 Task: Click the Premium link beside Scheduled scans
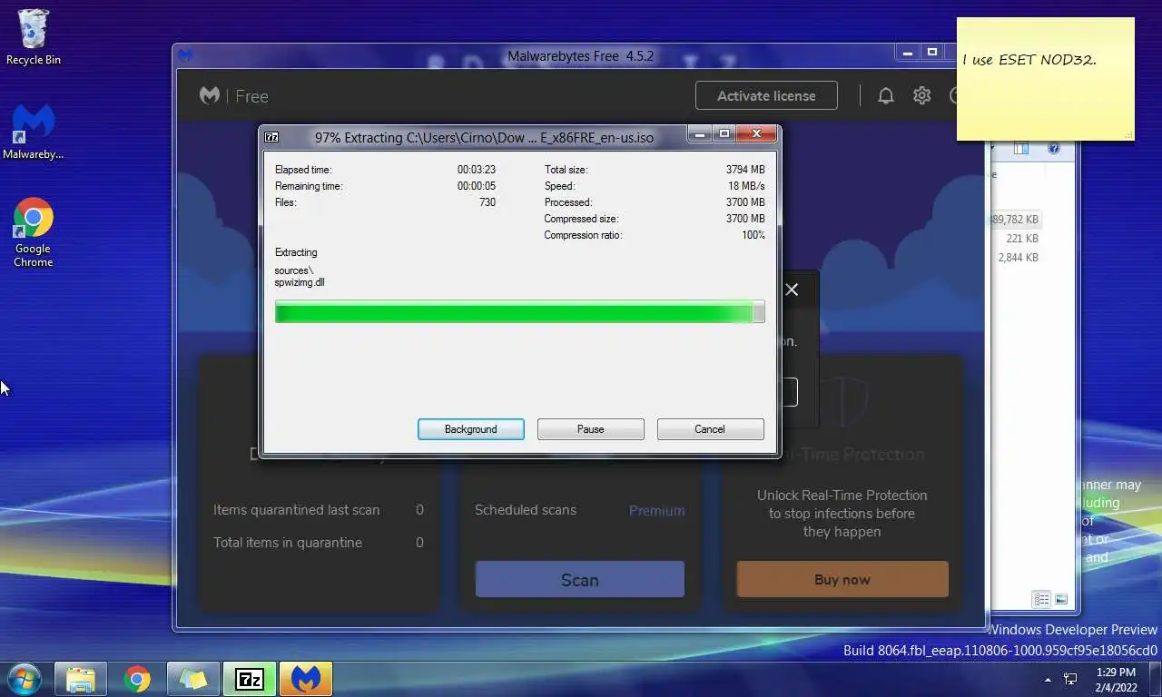(x=656, y=510)
